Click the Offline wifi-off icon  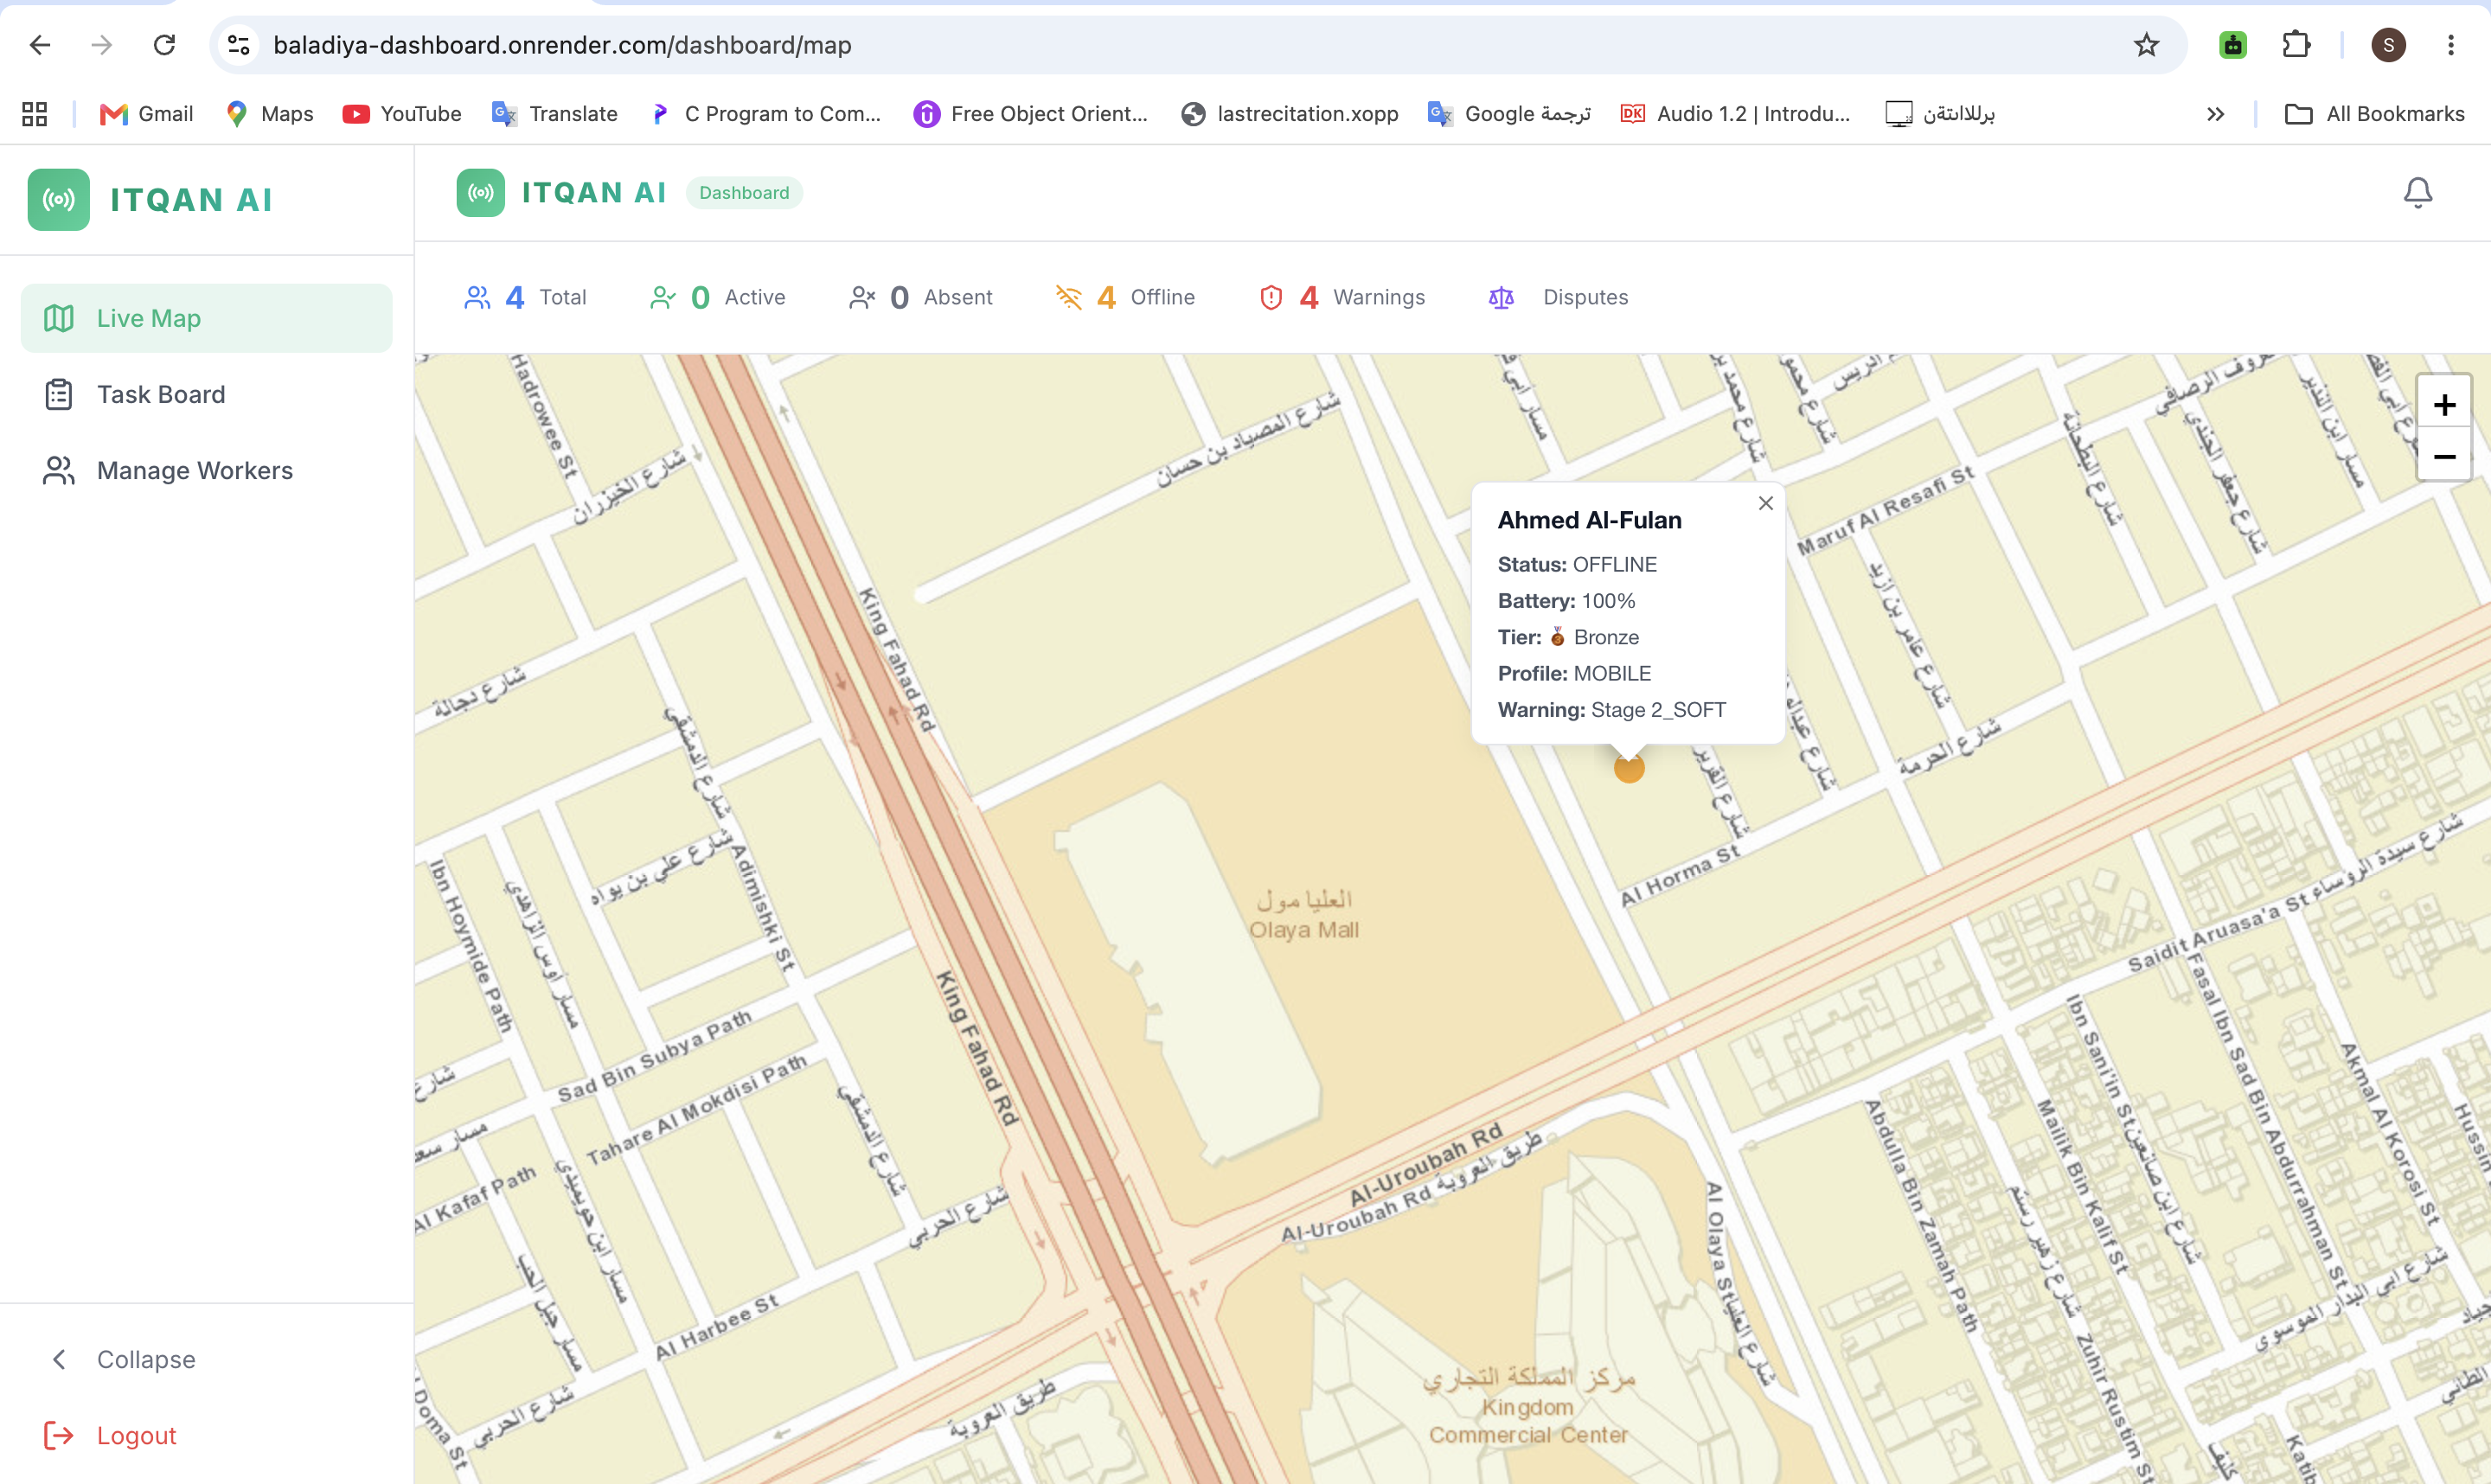coord(1069,297)
